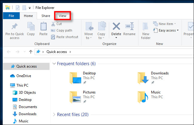Switch to the View ribbon tab
The image size is (194, 125).
click(x=62, y=16)
